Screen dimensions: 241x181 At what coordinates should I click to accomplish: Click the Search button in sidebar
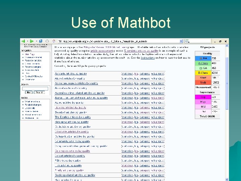[x=39, y=93]
